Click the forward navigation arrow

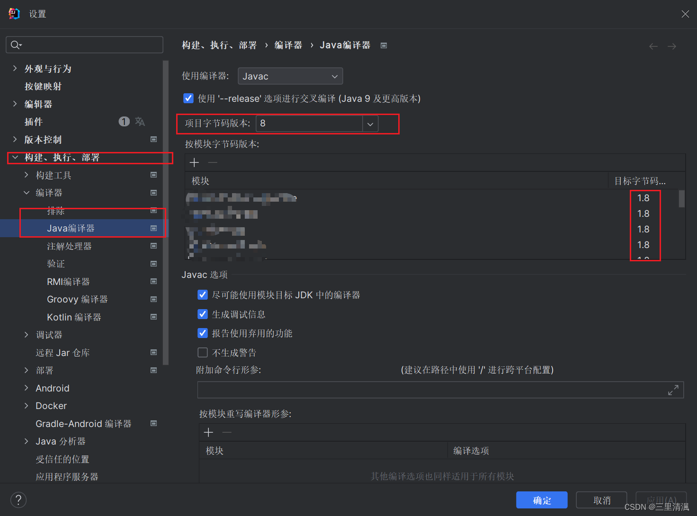[672, 46]
